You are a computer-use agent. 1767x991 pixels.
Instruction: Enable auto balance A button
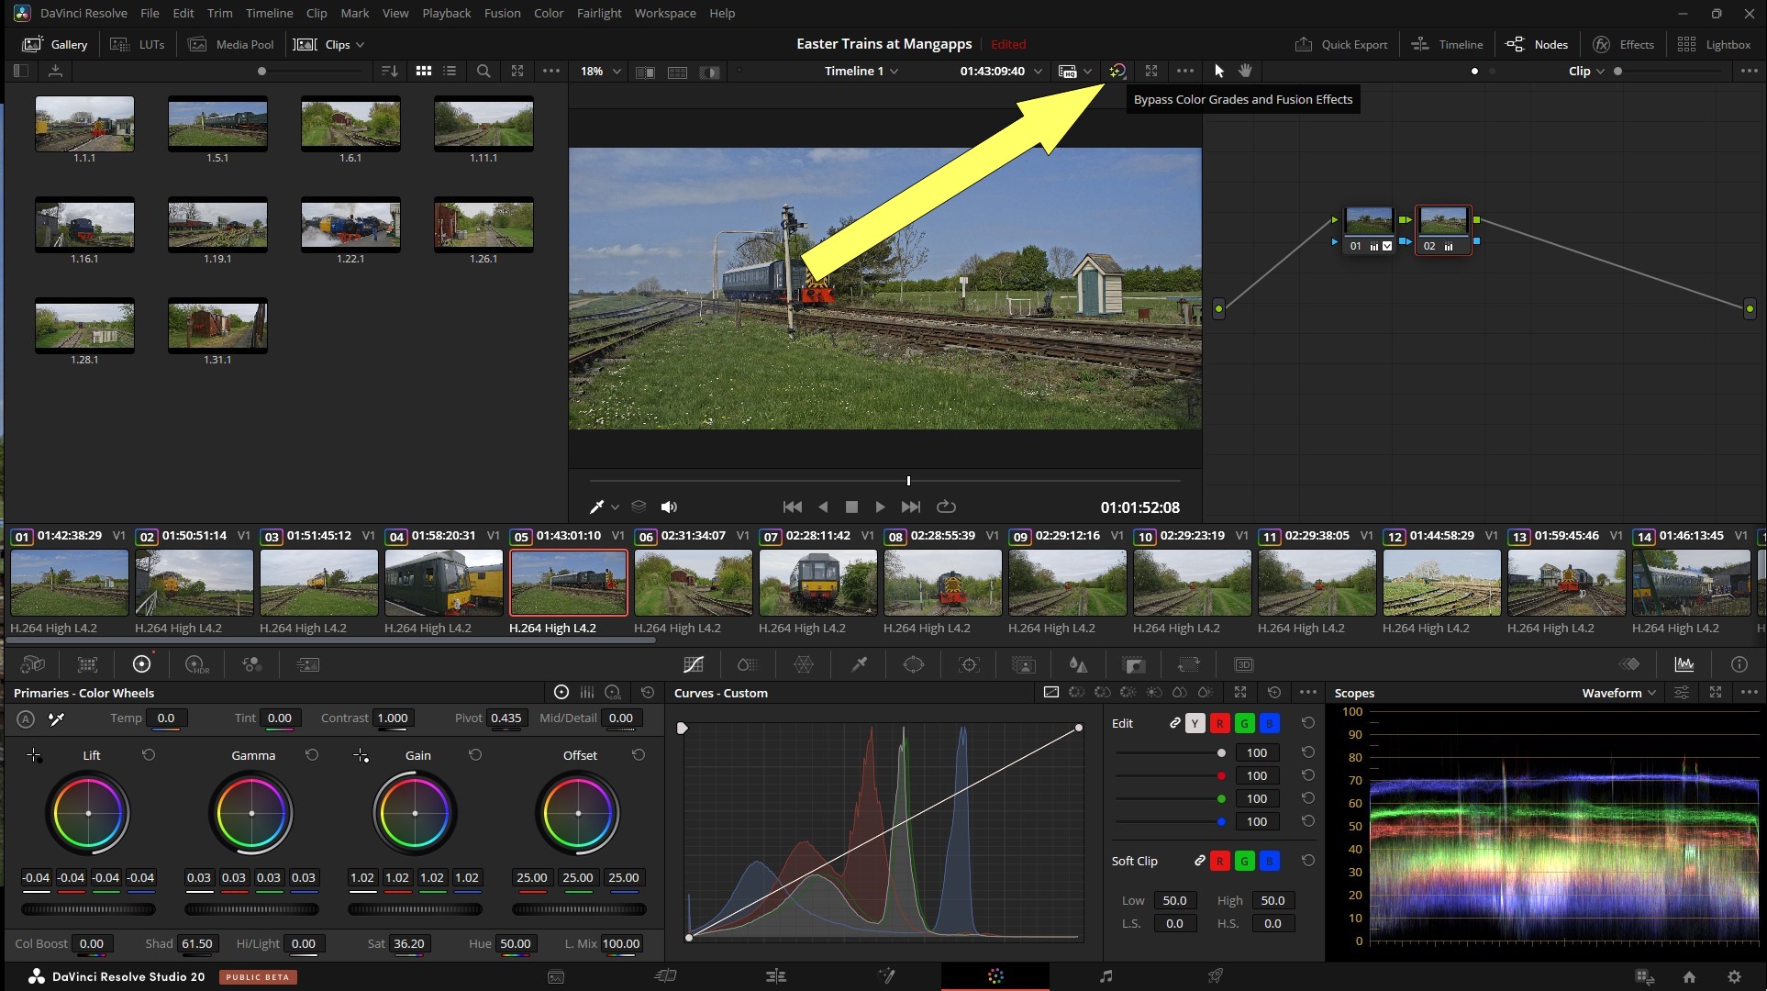point(26,719)
